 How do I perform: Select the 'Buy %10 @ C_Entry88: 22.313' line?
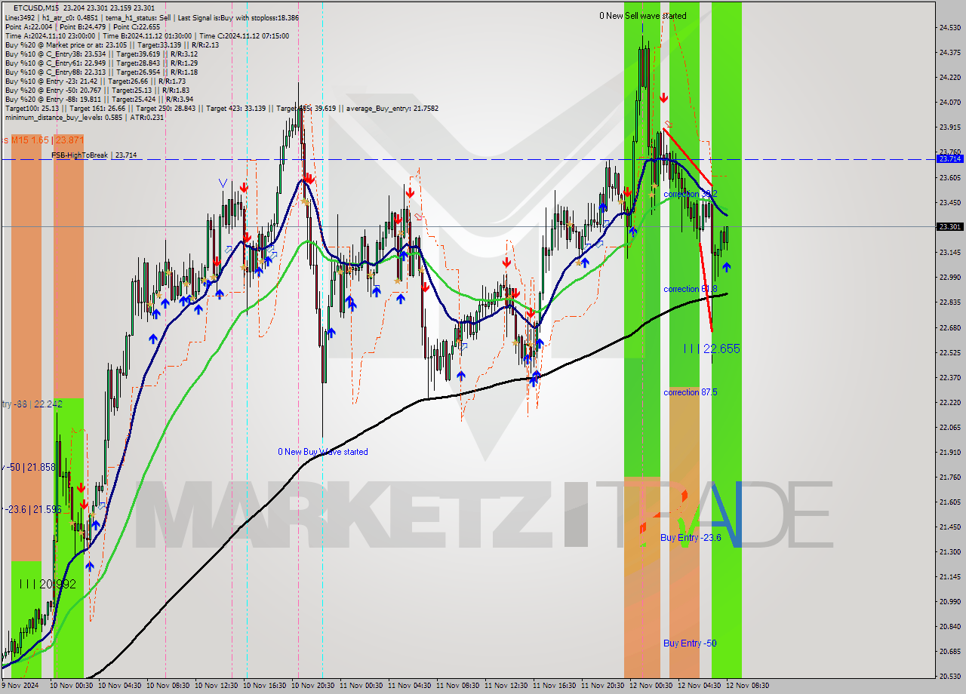click(x=101, y=72)
